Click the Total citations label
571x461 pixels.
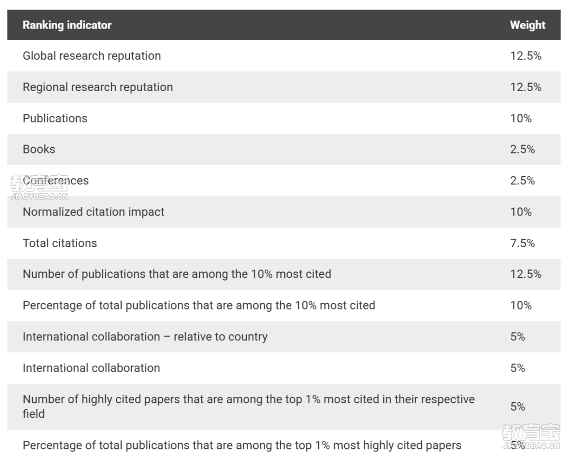60,243
